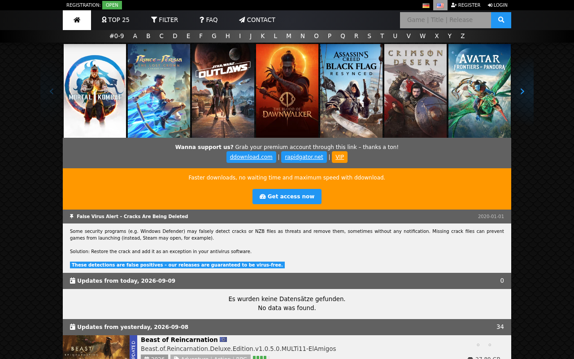Open the Star Wars Outlaws cover thumbnail
Viewport: 574px width, 359px height.
coord(223,91)
